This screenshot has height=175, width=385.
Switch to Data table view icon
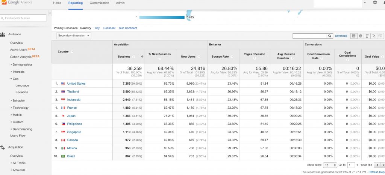coord(353,36)
